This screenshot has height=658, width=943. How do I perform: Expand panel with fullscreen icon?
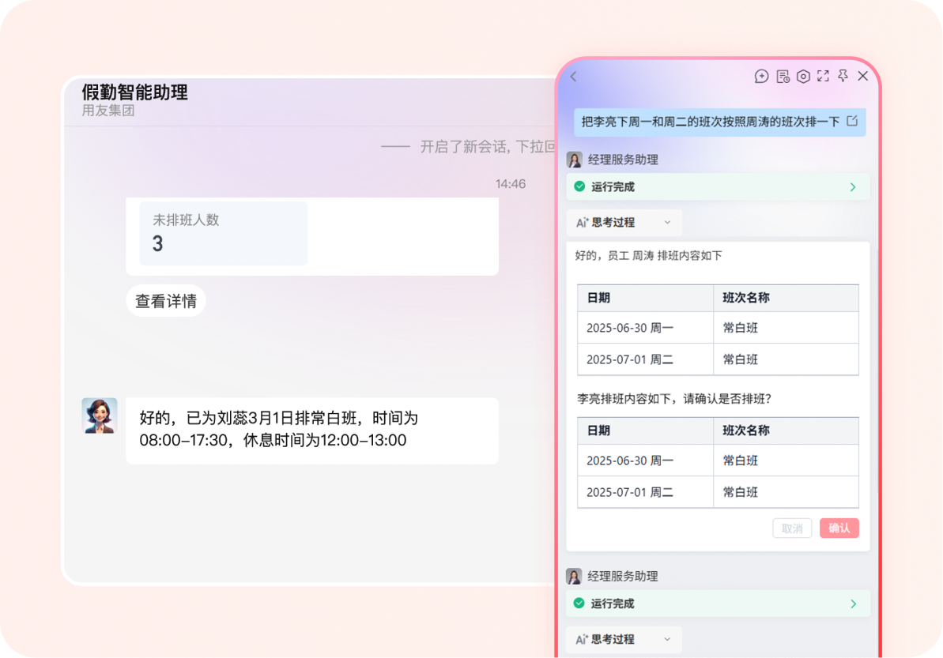823,76
